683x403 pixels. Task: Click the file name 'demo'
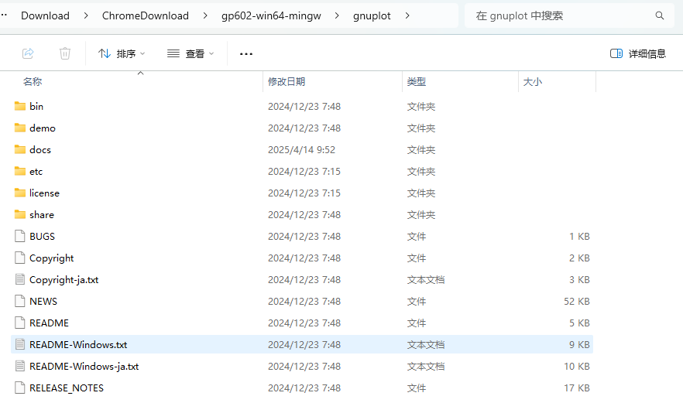[x=43, y=128]
